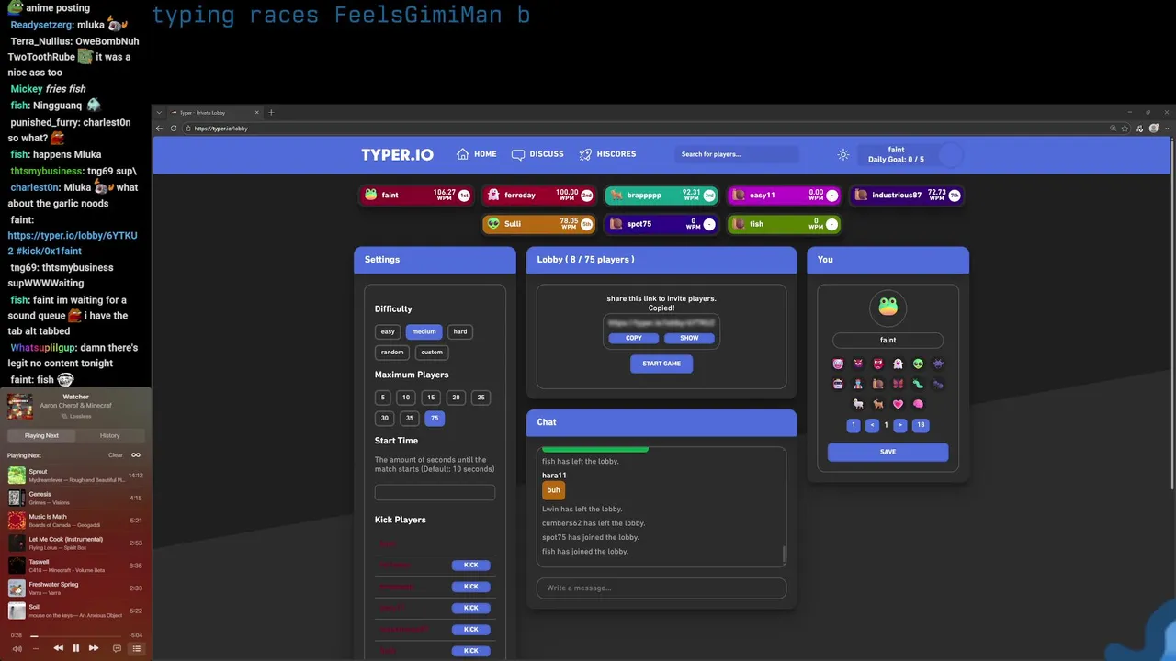
Task: Open the Discuss page
Action: [x=537, y=154]
